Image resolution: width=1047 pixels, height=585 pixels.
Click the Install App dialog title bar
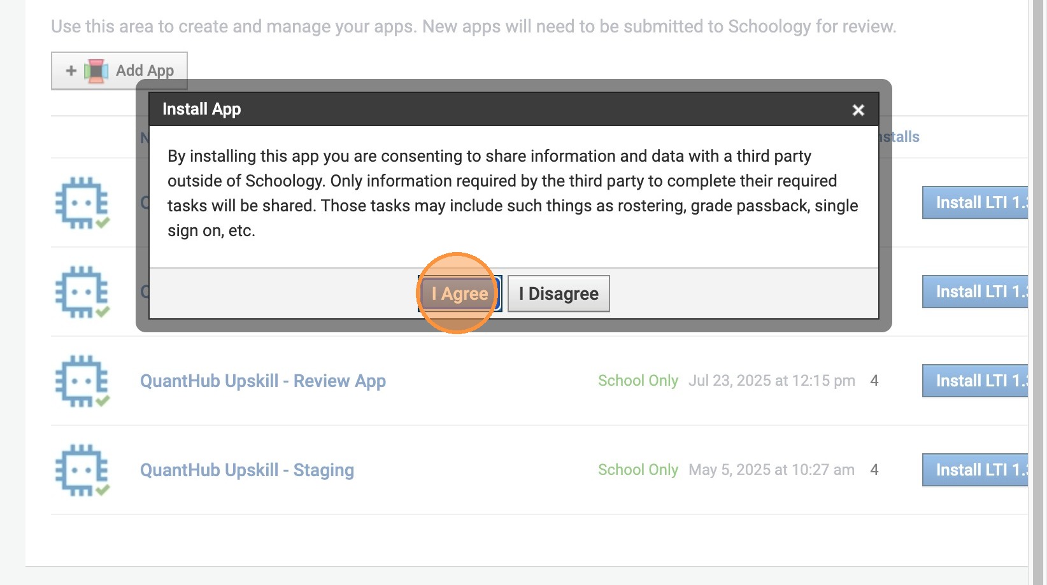click(x=497, y=109)
